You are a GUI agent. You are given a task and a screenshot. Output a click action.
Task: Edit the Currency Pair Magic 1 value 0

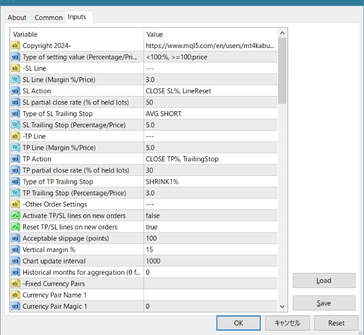click(x=210, y=306)
